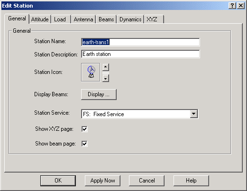247x191 pixels.
Task: Confirm with the OK button
Action: pos(58,181)
